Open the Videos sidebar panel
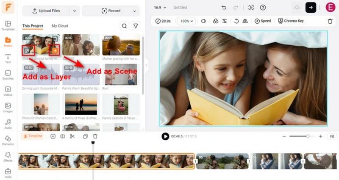Viewport: 339px width, 180px height. click(x=8, y=91)
